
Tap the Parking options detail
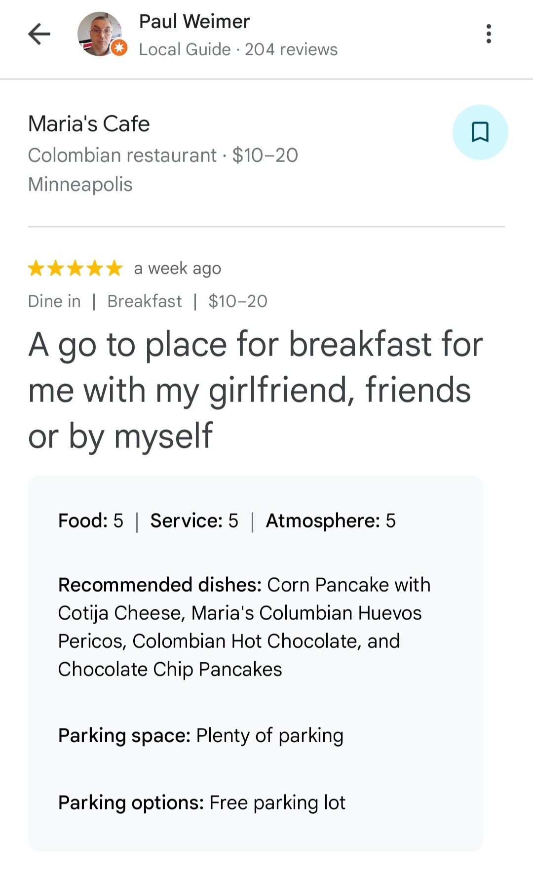[x=201, y=803]
